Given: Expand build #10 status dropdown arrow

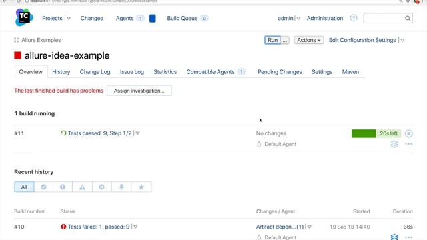Looking at the screenshot, I should 135,227.
